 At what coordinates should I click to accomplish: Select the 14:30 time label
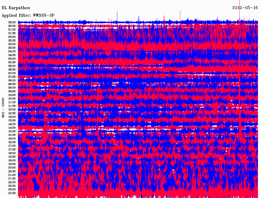pos(12,128)
